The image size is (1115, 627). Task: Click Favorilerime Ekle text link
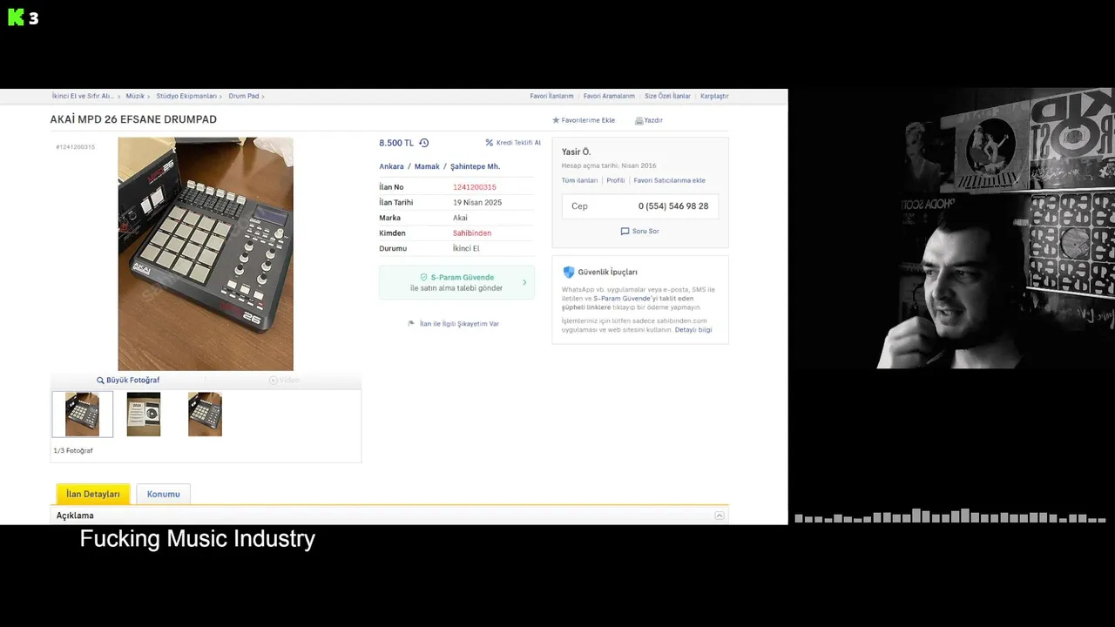click(x=588, y=120)
